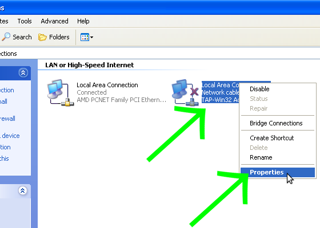Viewport: 320px width, 228px height.
Task: Click the Search magnifier icon
Action: click(6, 37)
